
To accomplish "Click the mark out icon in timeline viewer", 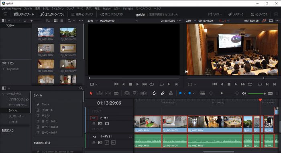I will (x=274, y=84).
